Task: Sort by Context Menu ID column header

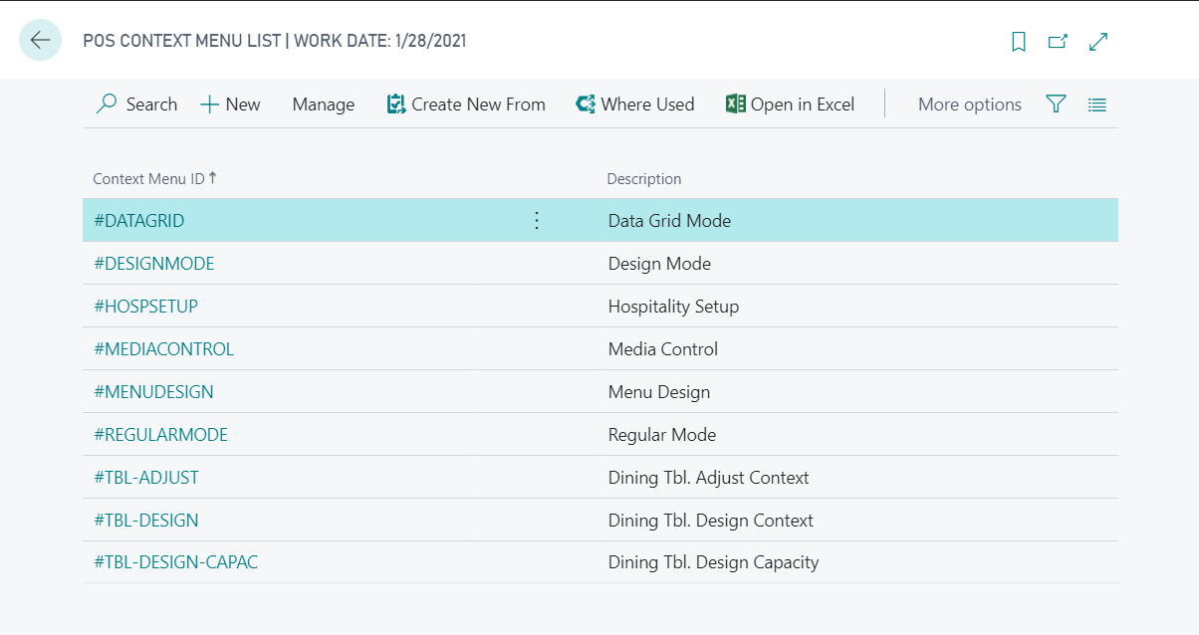Action: pyautogui.click(x=148, y=179)
